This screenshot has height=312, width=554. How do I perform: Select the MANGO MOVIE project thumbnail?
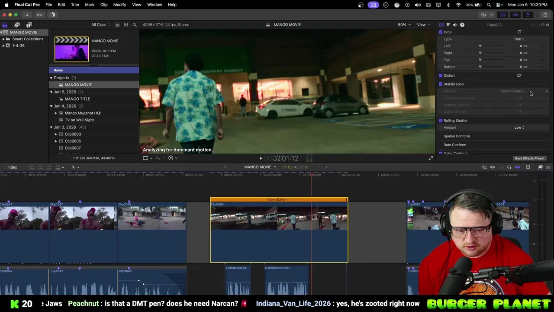(71, 49)
